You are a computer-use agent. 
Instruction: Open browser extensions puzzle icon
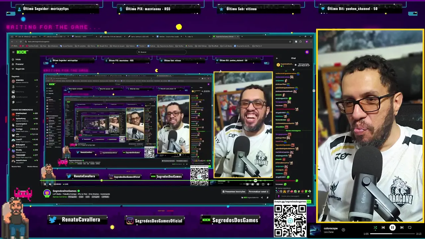click(x=300, y=41)
